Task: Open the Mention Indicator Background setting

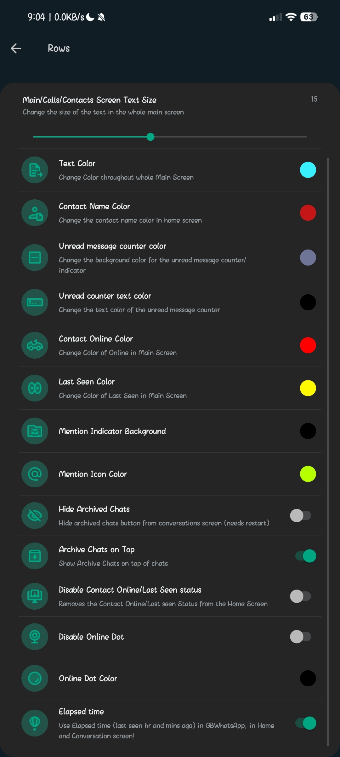Action: (112, 431)
